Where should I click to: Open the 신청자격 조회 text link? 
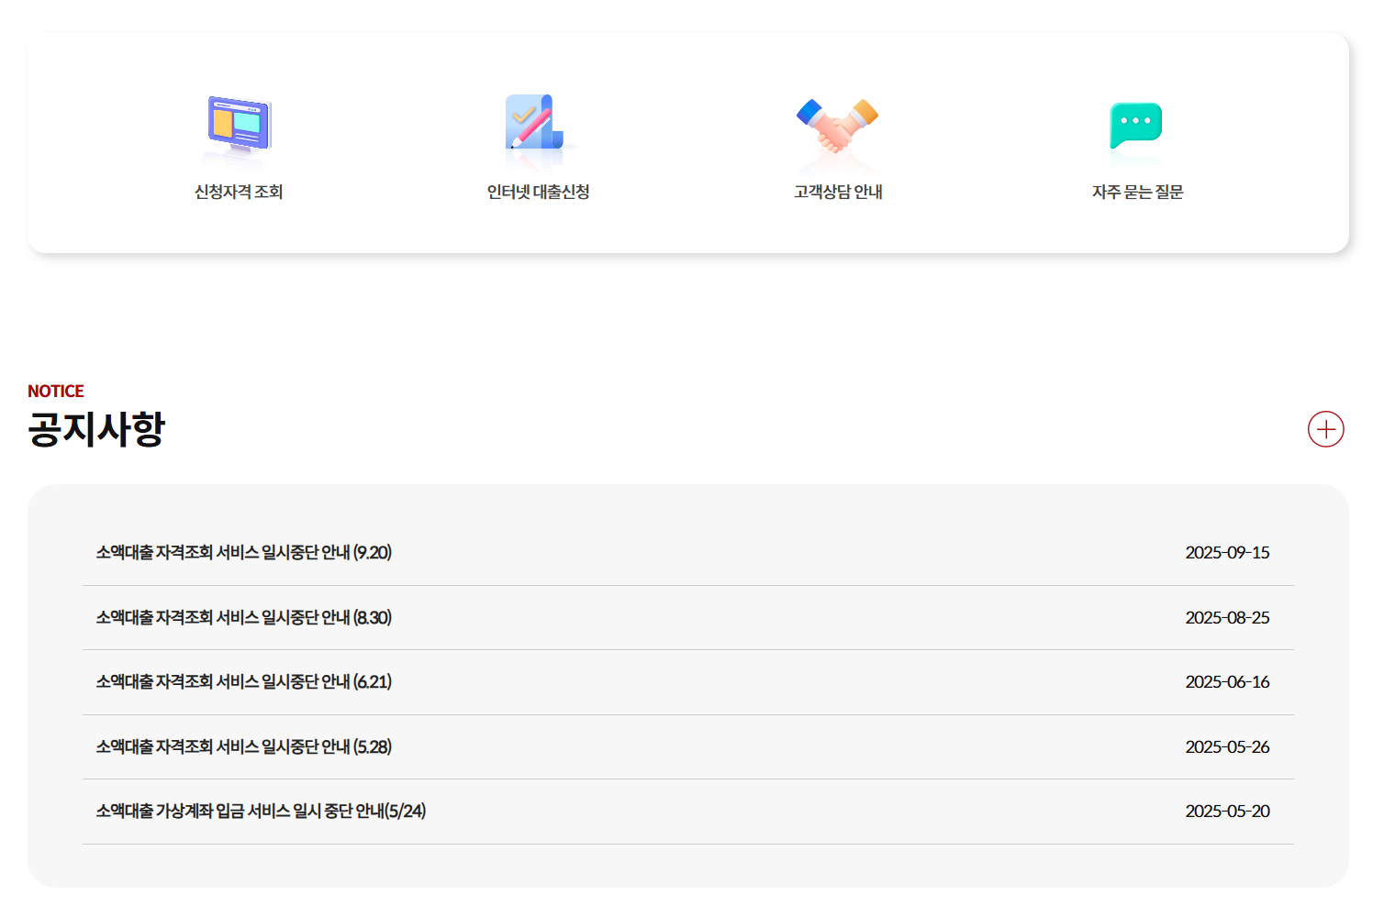click(239, 192)
